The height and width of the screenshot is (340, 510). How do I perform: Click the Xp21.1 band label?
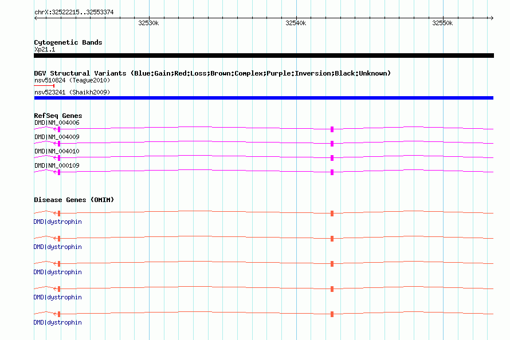[45, 49]
